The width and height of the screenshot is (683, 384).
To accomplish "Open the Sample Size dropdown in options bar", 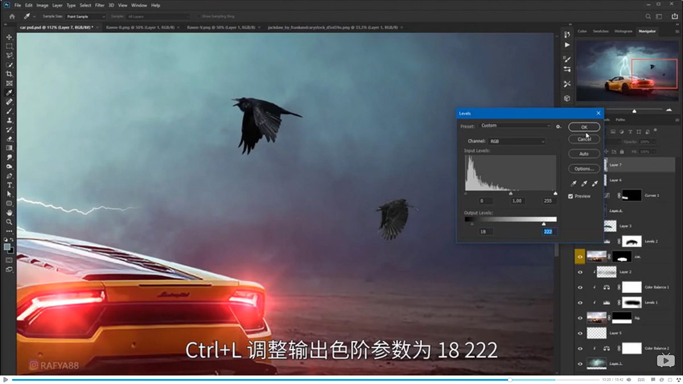I will [85, 16].
